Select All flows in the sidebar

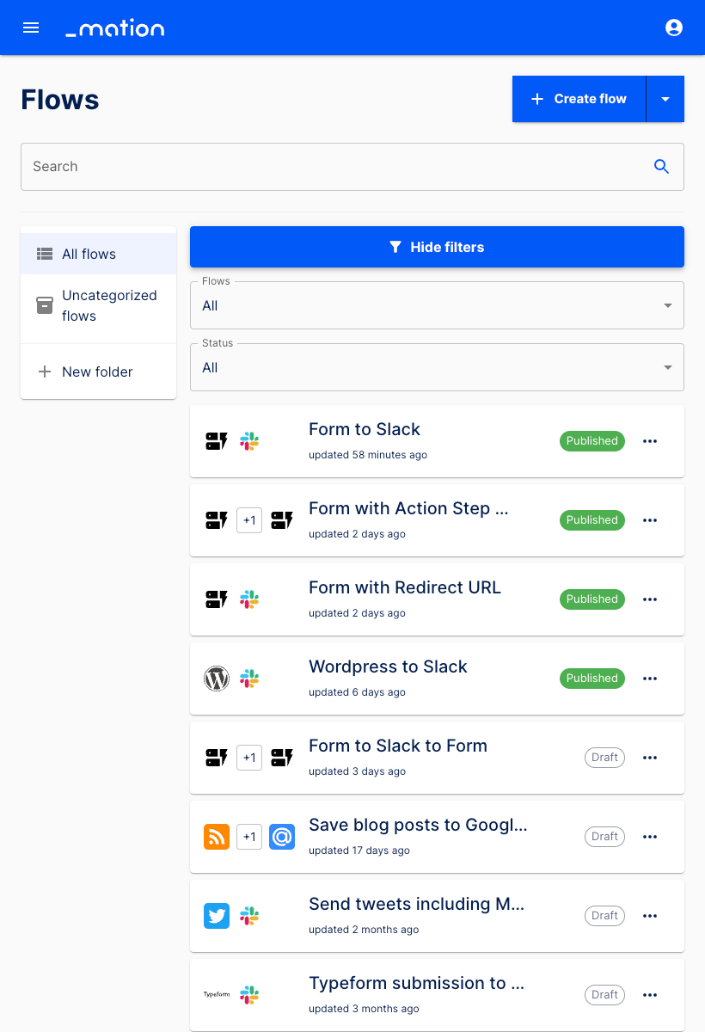(89, 255)
